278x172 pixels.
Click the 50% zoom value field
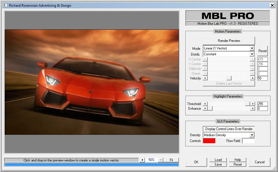151,160
